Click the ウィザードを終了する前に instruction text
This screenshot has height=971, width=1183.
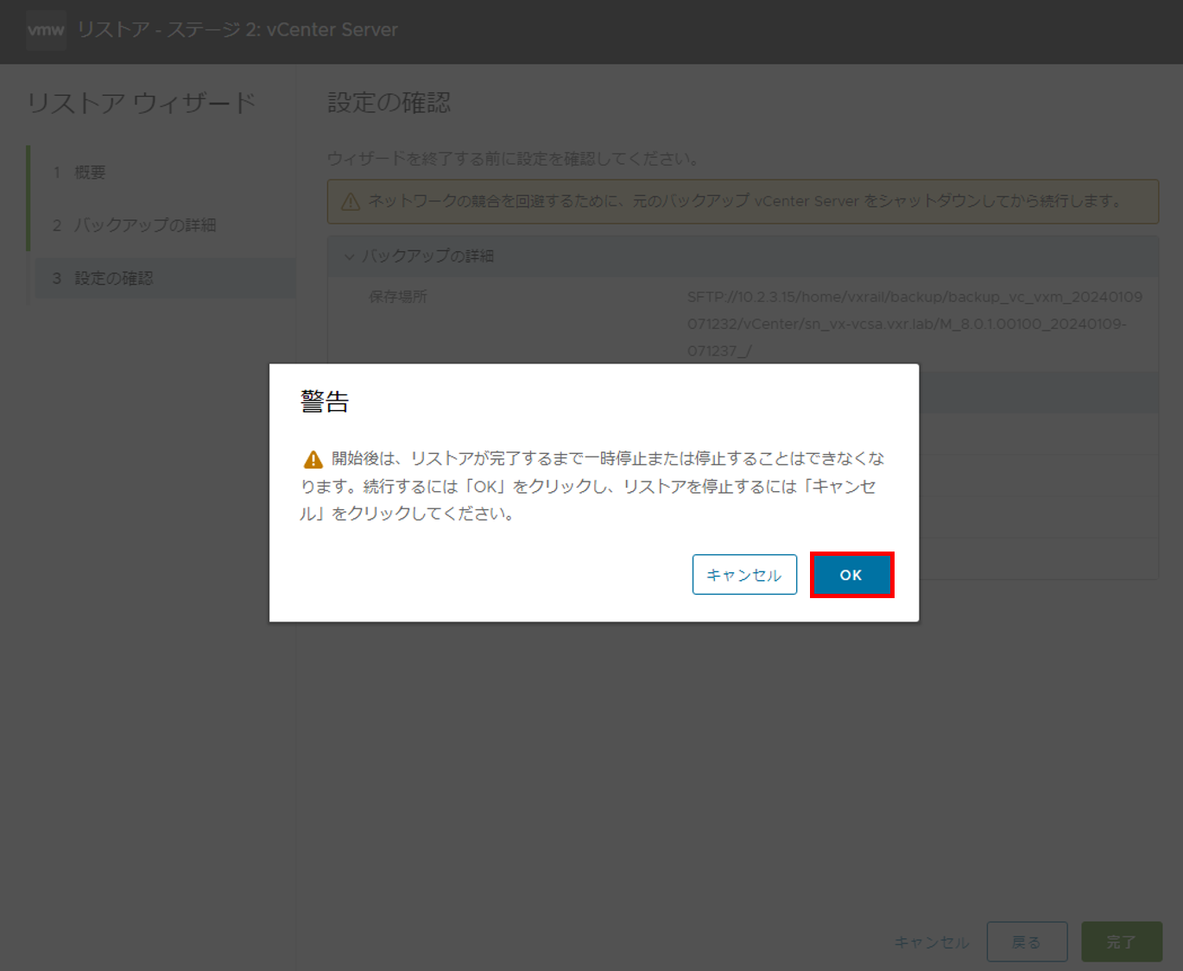coord(514,159)
